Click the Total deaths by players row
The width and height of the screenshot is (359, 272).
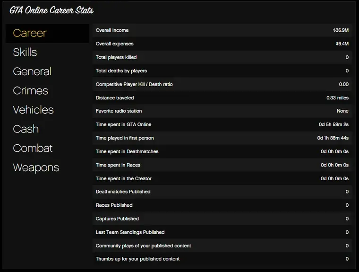(222, 71)
